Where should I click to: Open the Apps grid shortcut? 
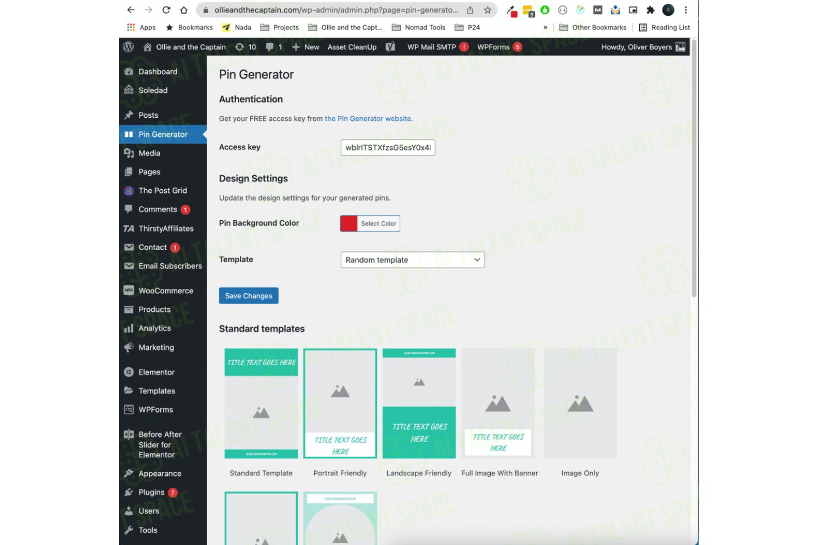pyautogui.click(x=141, y=27)
